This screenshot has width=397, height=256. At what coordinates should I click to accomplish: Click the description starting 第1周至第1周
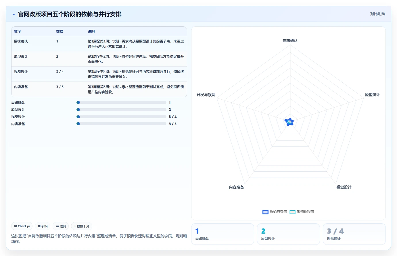[136, 44]
